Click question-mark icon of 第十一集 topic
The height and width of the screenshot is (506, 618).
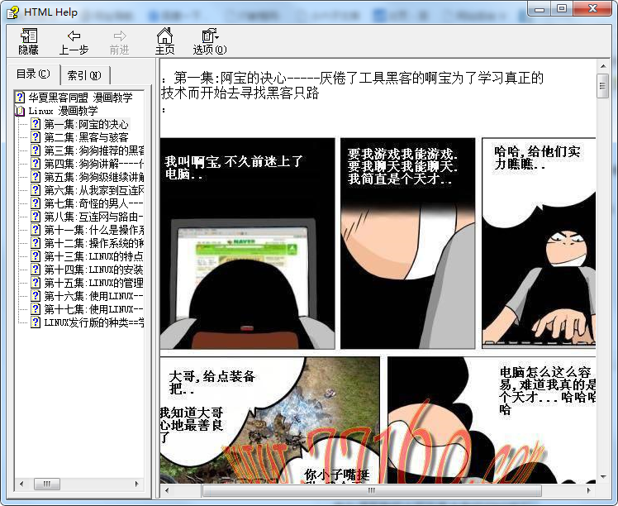click(36, 230)
